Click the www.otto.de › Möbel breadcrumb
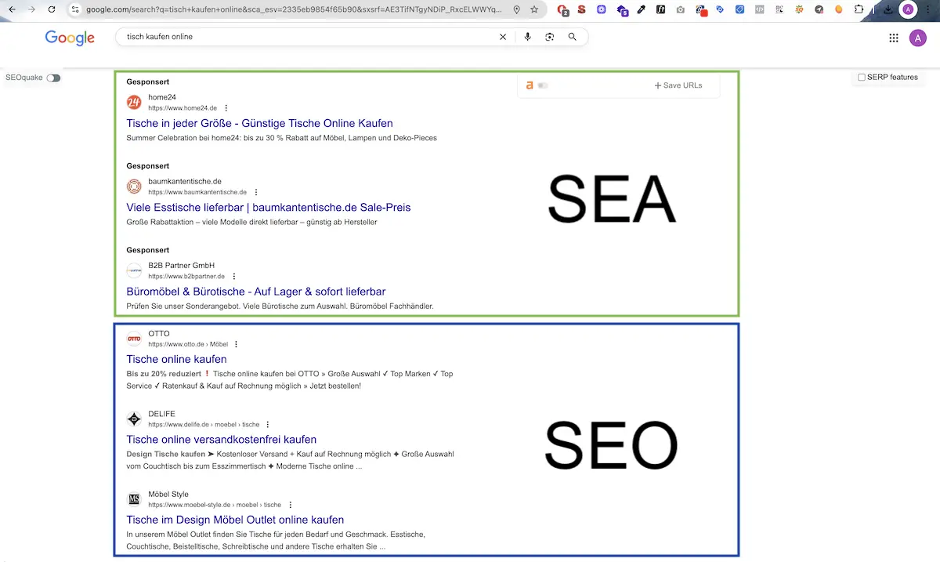This screenshot has width=940, height=562. pyautogui.click(x=188, y=344)
